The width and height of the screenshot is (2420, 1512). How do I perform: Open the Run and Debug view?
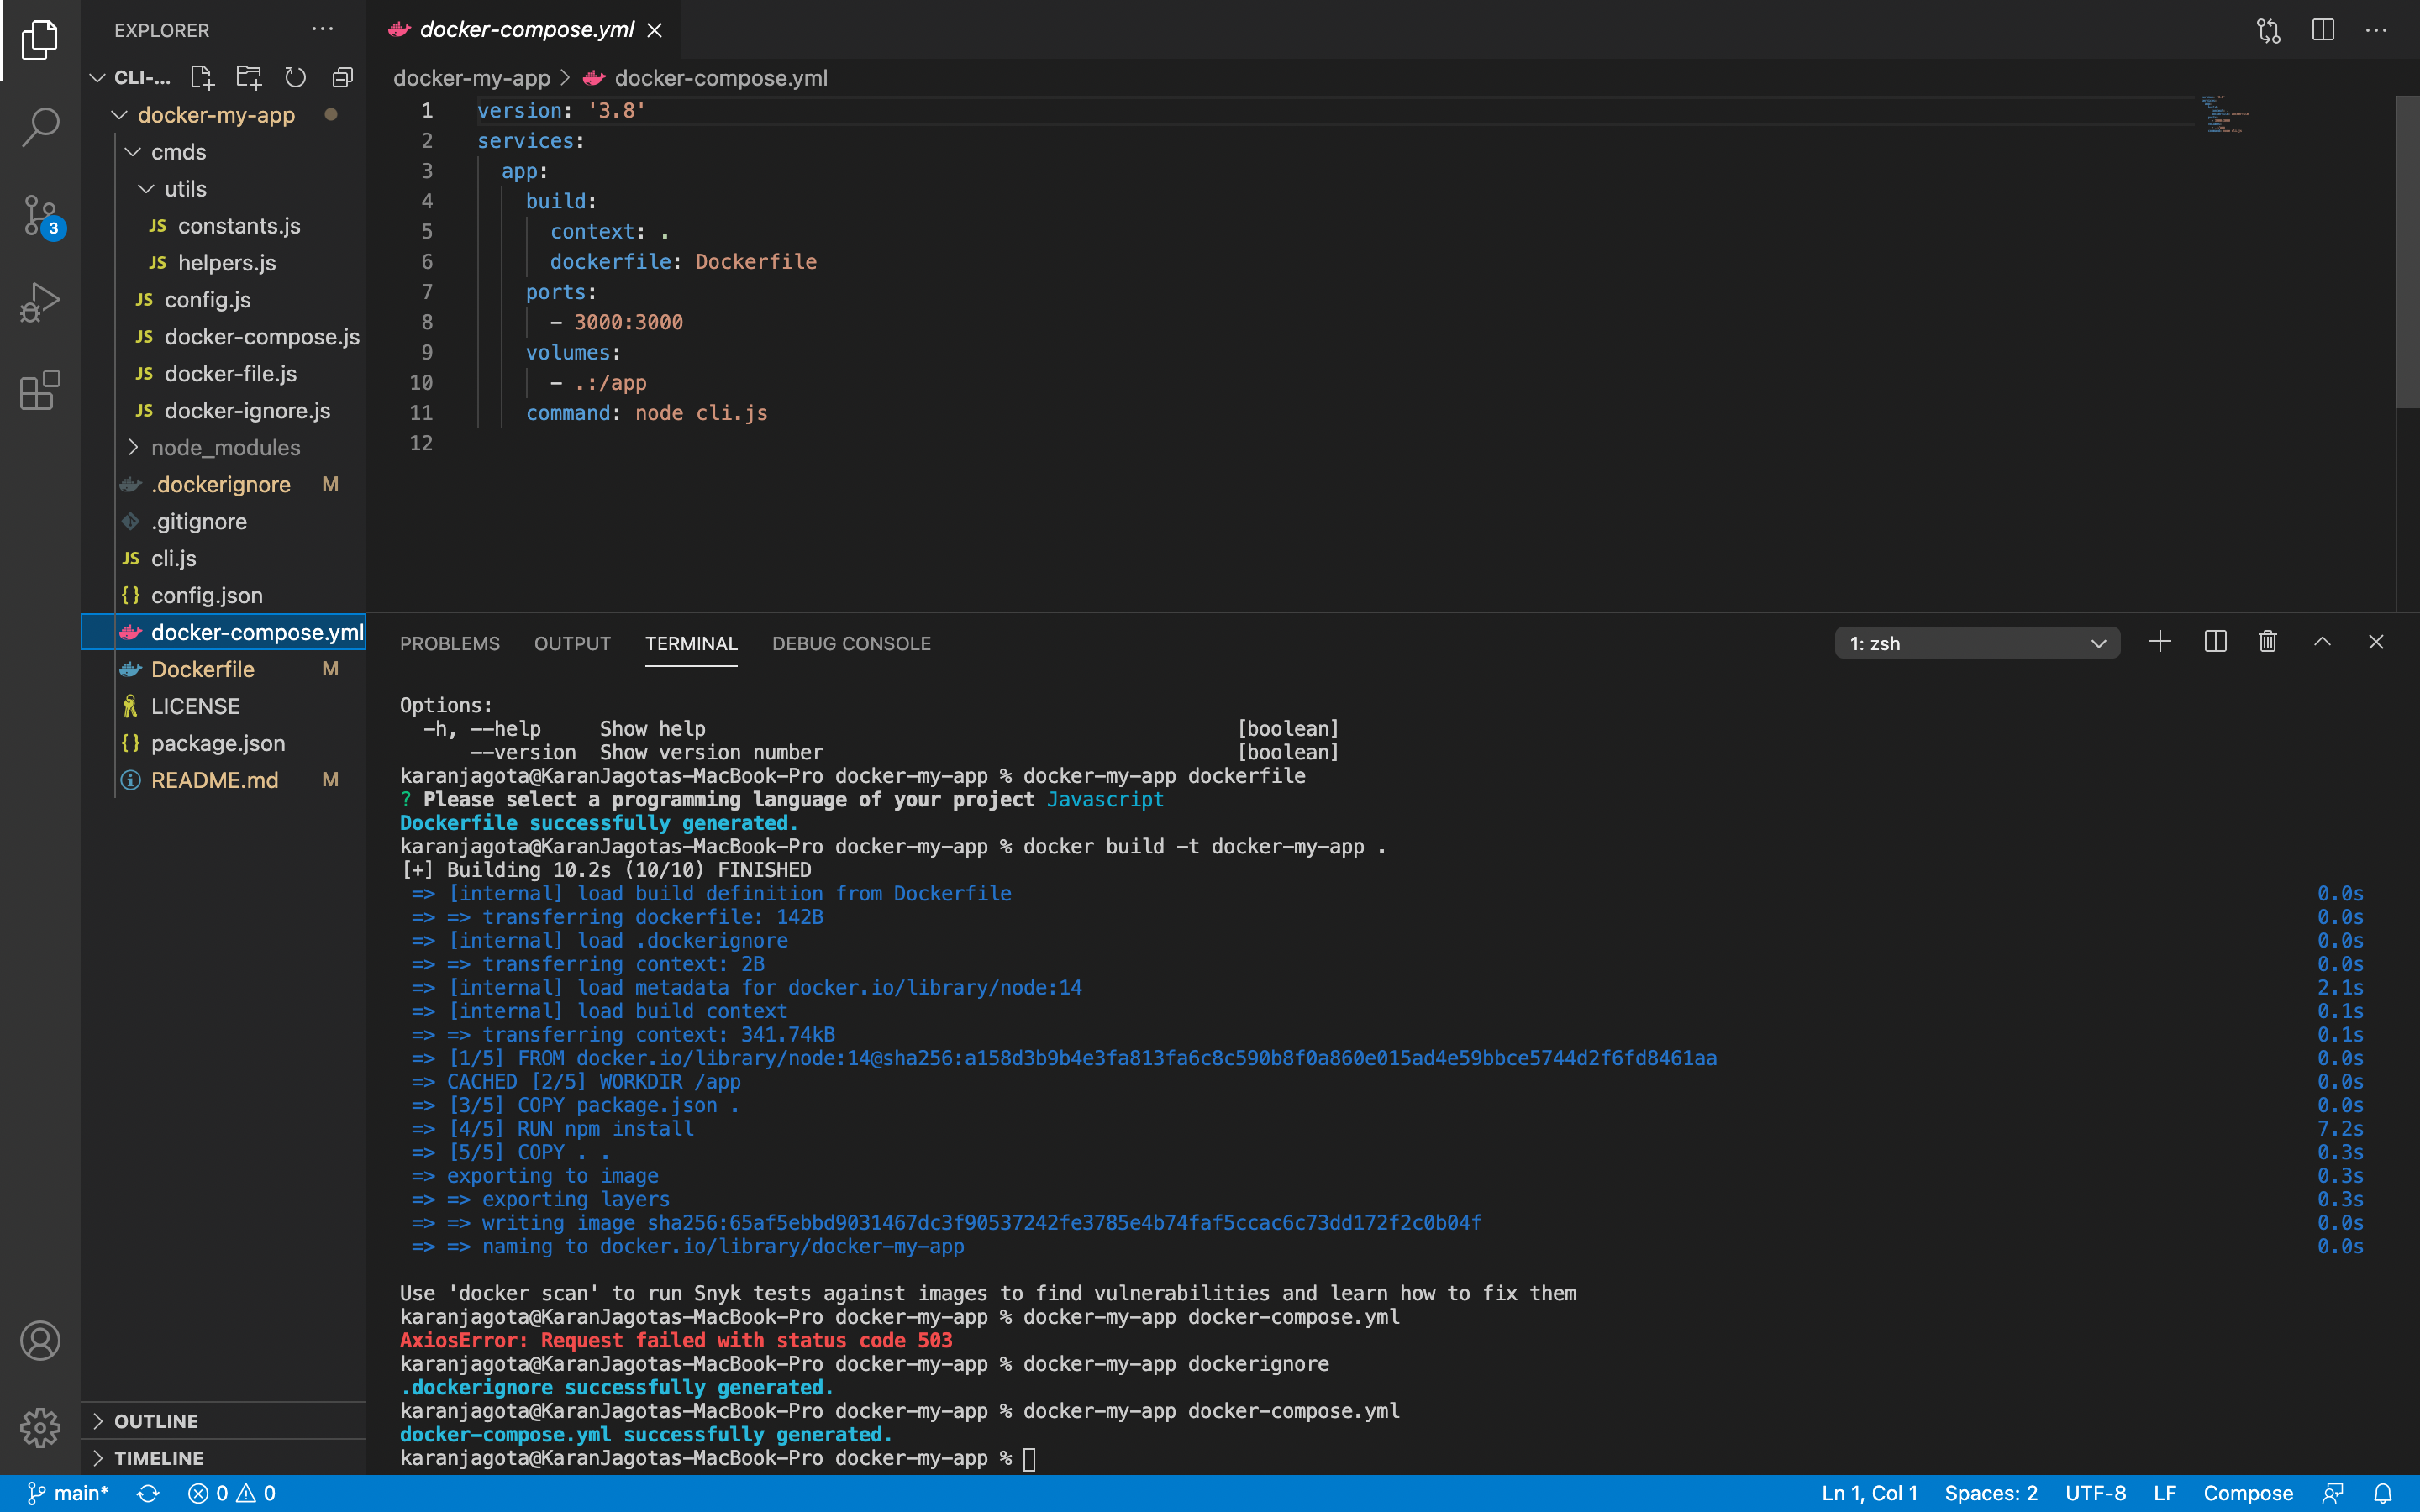pos(40,302)
